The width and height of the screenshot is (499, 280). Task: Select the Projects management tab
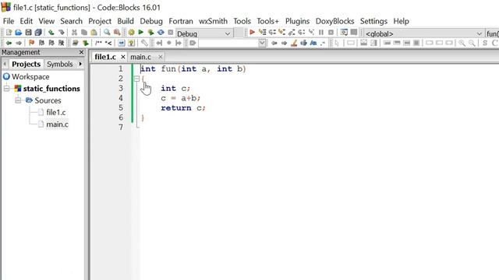tap(26, 64)
